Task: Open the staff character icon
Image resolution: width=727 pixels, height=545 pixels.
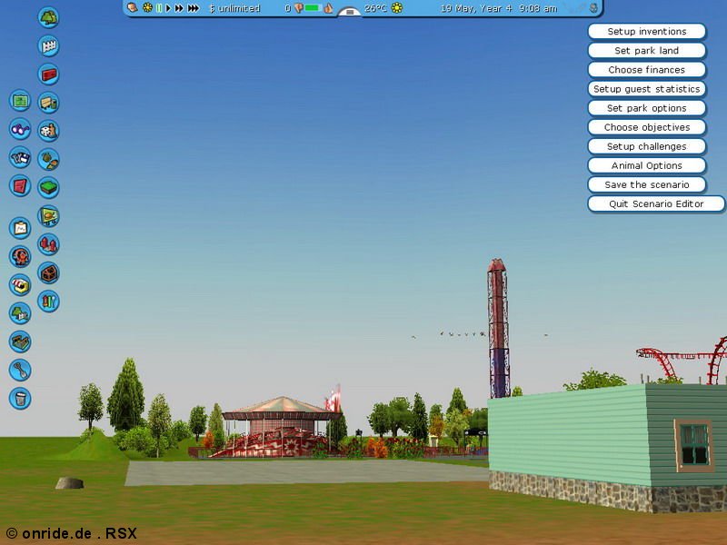Action: coord(20,256)
